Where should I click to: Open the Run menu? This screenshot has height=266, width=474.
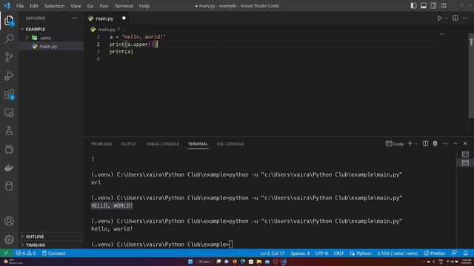104,6
